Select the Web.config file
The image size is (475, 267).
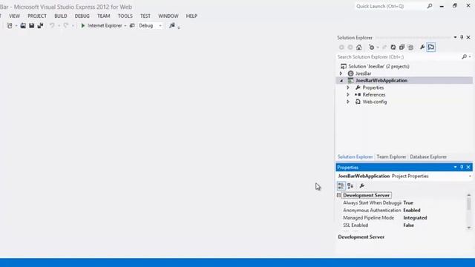(374, 102)
